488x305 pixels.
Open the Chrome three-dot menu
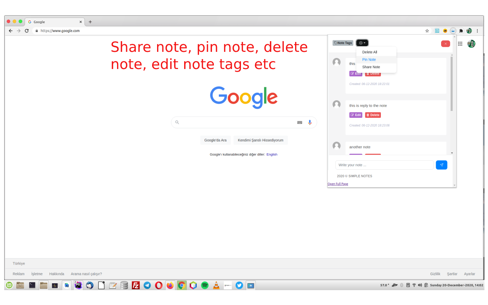pos(477,31)
